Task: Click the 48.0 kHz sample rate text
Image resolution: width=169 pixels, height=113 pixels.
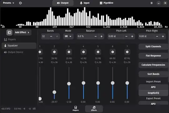Action: [x=6, y=109]
